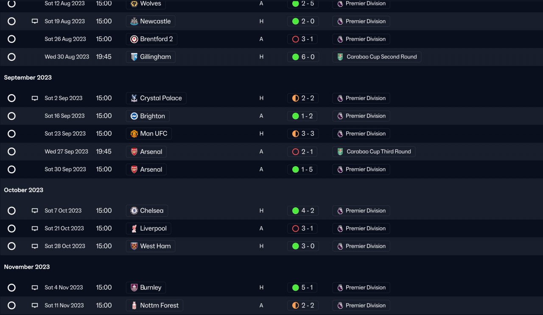The width and height of the screenshot is (543, 315).
Task: Click the TV broadcast icon for Chelsea match
Action: (x=35, y=211)
